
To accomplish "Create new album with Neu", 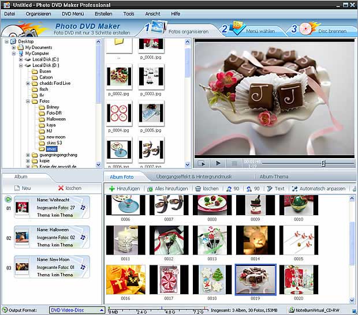I will [23, 188].
